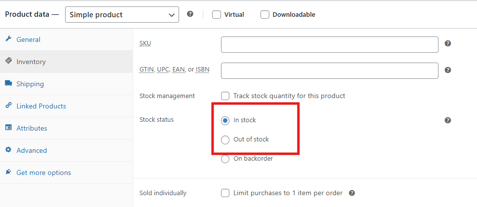Choose the On backorder radio option

pos(225,159)
